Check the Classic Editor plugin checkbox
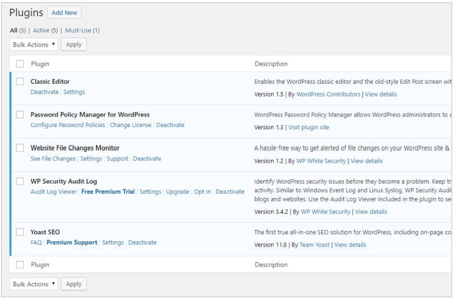Viewport: 455px width, 299px height. (x=20, y=81)
